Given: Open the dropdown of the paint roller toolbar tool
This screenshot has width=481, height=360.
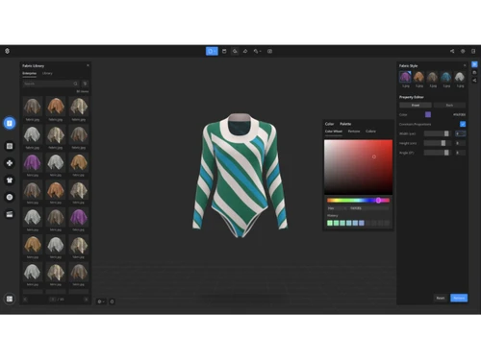Looking at the screenshot, I should coord(260,51).
